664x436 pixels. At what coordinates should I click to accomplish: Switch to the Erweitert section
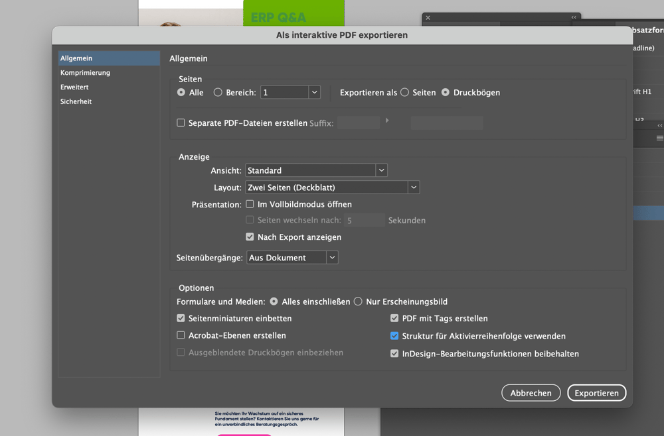[109, 87]
